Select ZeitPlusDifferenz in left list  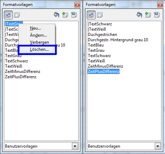click(21, 77)
